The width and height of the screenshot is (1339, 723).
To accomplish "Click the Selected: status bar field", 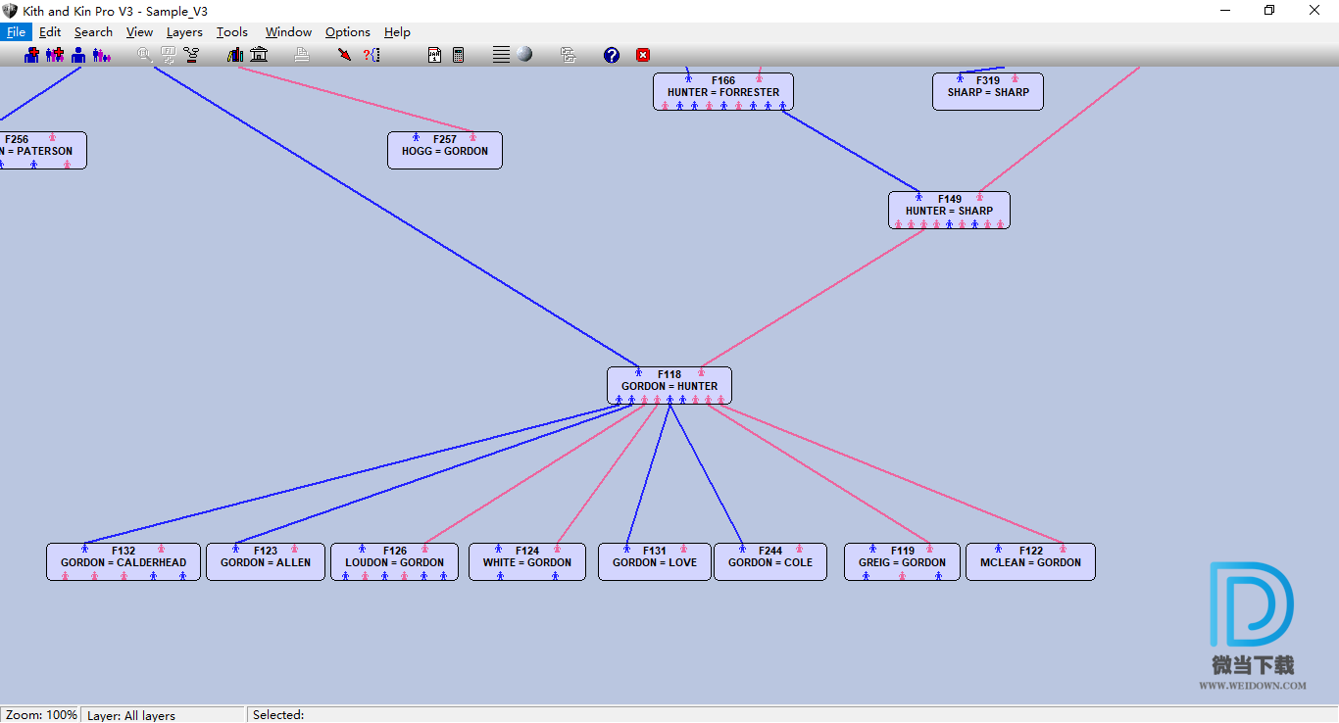I will [x=792, y=715].
